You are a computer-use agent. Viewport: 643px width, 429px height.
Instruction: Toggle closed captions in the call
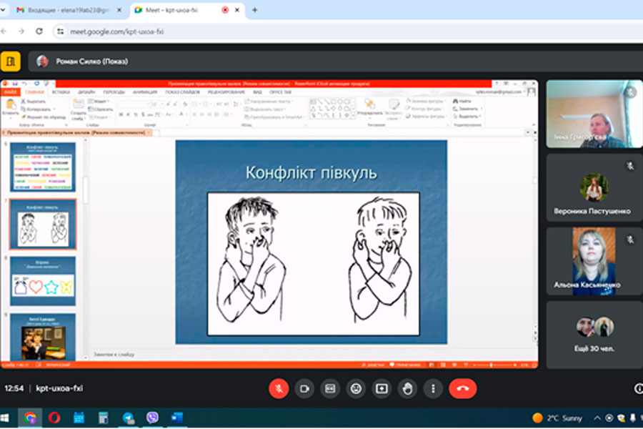click(x=330, y=388)
